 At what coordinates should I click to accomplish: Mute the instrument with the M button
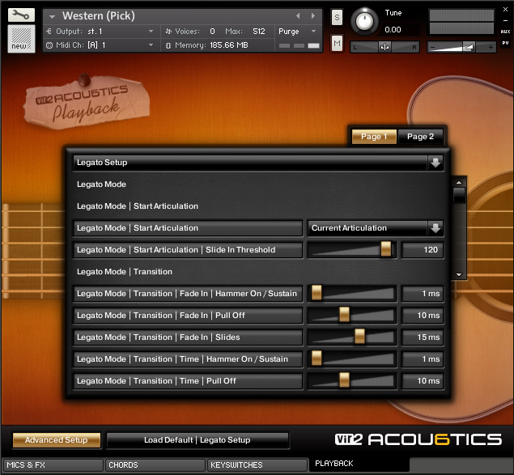(x=337, y=43)
